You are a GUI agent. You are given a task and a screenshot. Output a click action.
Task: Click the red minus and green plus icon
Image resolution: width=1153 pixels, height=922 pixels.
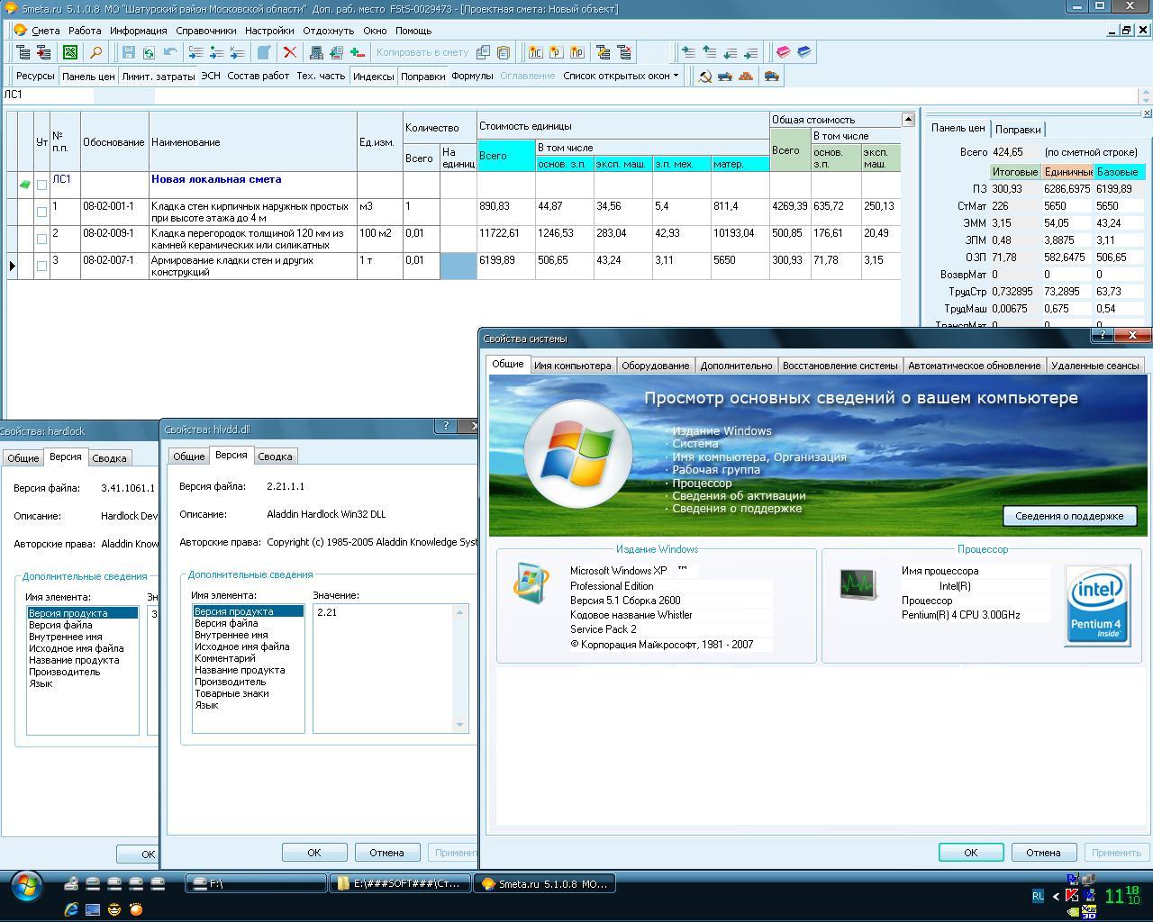tap(357, 53)
